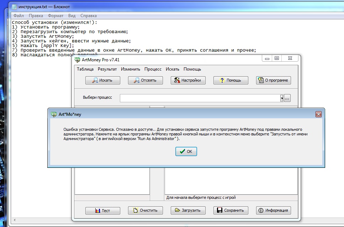Click the Искать toolbar button in ArtMoney
The width and height of the screenshot is (344, 227).
(x=103, y=80)
